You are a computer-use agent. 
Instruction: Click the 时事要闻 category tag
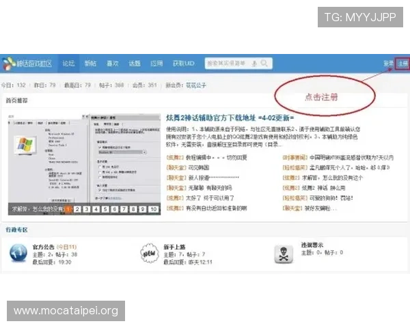(x=295, y=157)
